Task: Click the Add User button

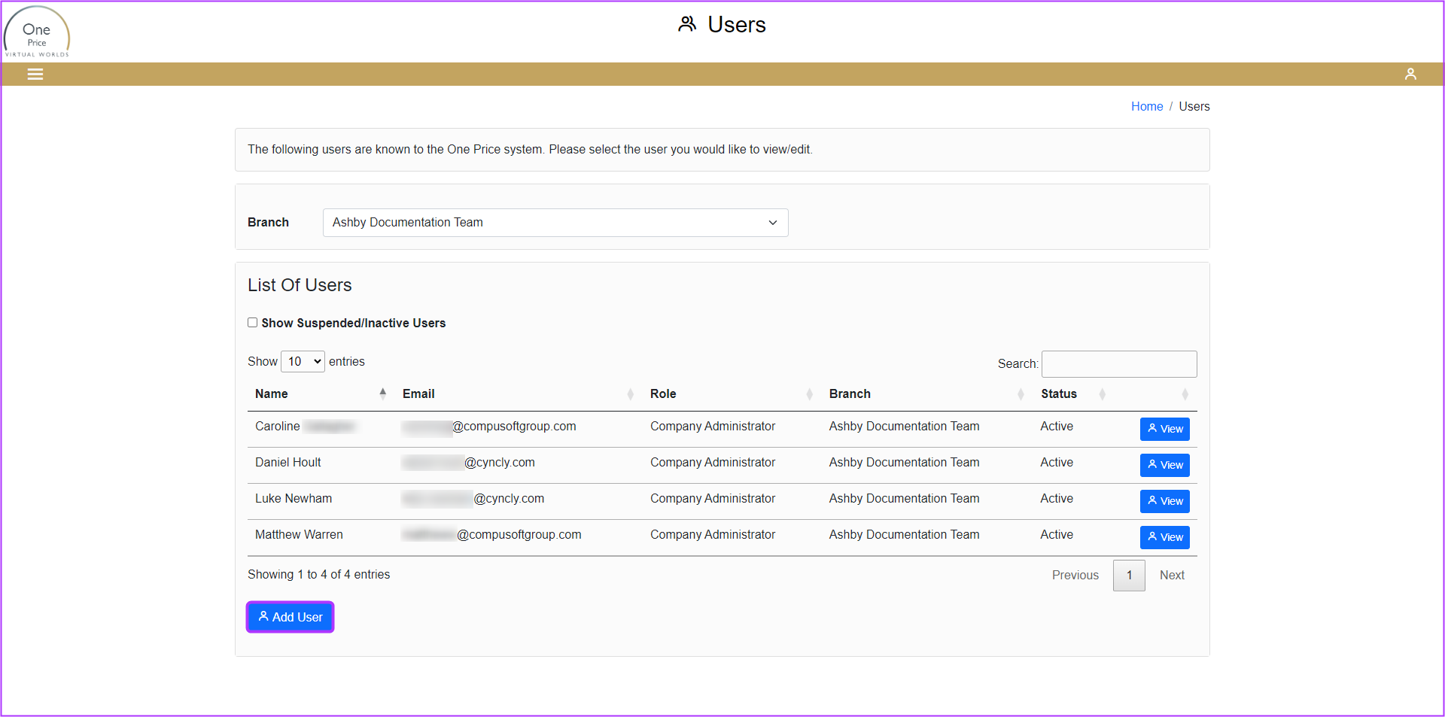Action: [x=290, y=617]
